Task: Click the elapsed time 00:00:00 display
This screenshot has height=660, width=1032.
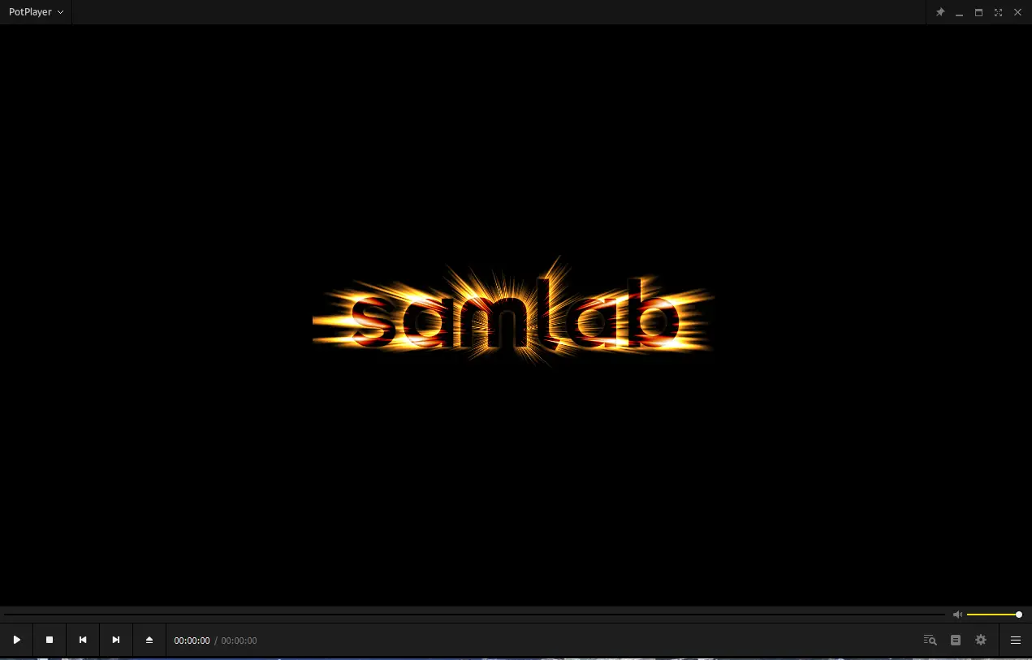Action: 192,641
